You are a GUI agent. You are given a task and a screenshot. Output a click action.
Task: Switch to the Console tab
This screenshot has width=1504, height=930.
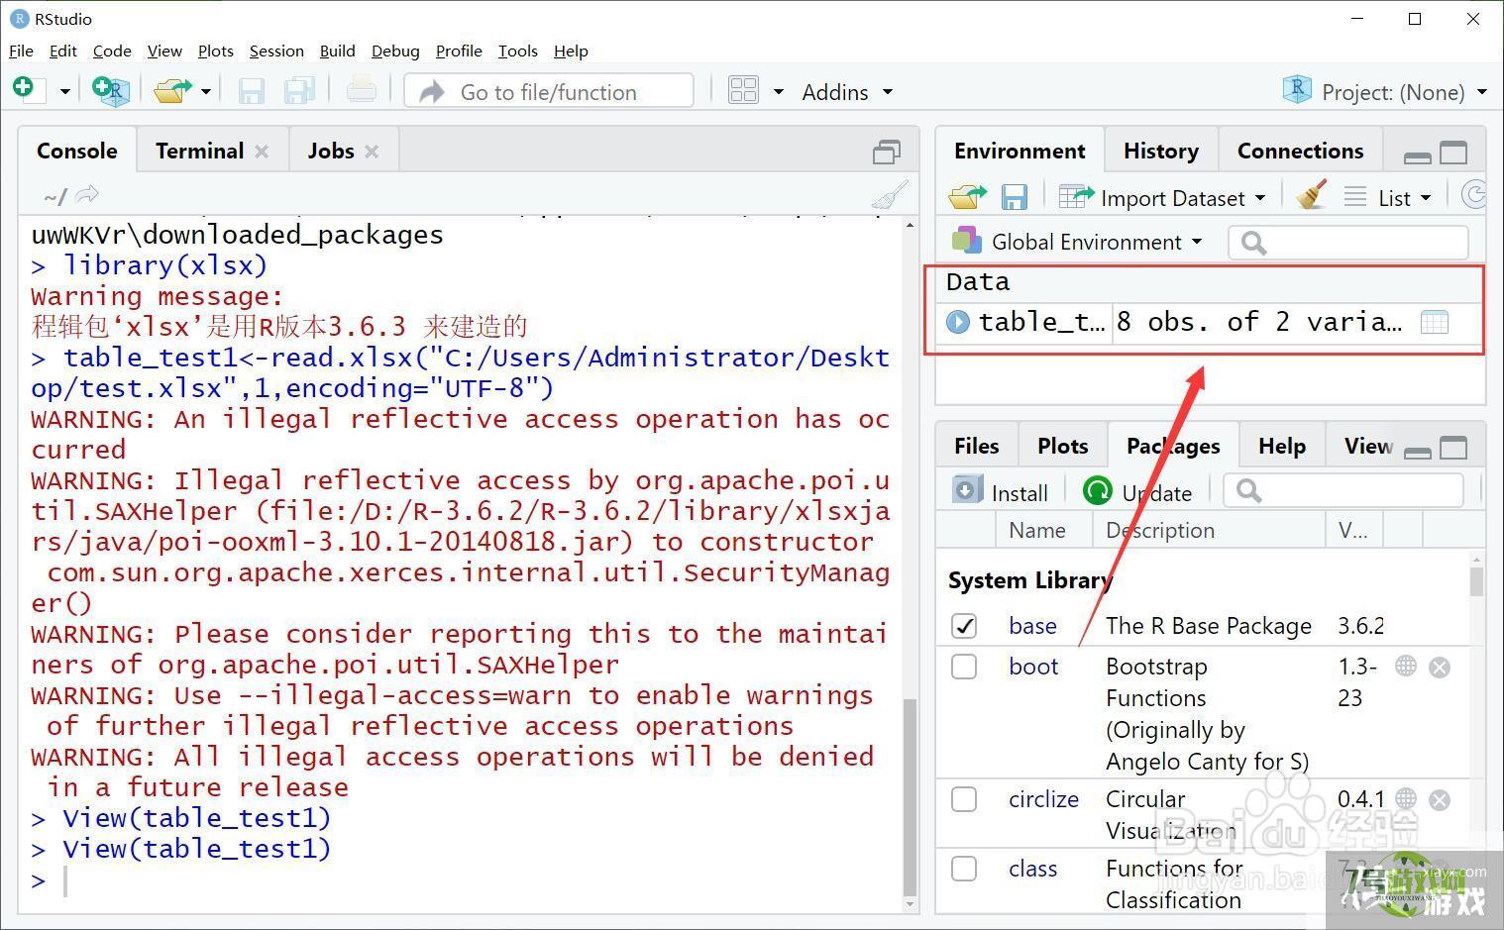[x=76, y=151]
